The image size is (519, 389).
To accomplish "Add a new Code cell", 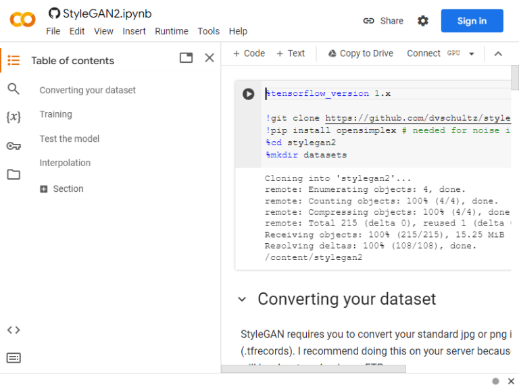I will pyautogui.click(x=249, y=53).
